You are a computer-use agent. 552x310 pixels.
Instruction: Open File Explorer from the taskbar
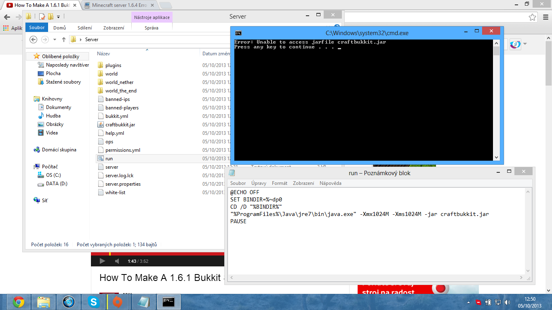coord(43,302)
